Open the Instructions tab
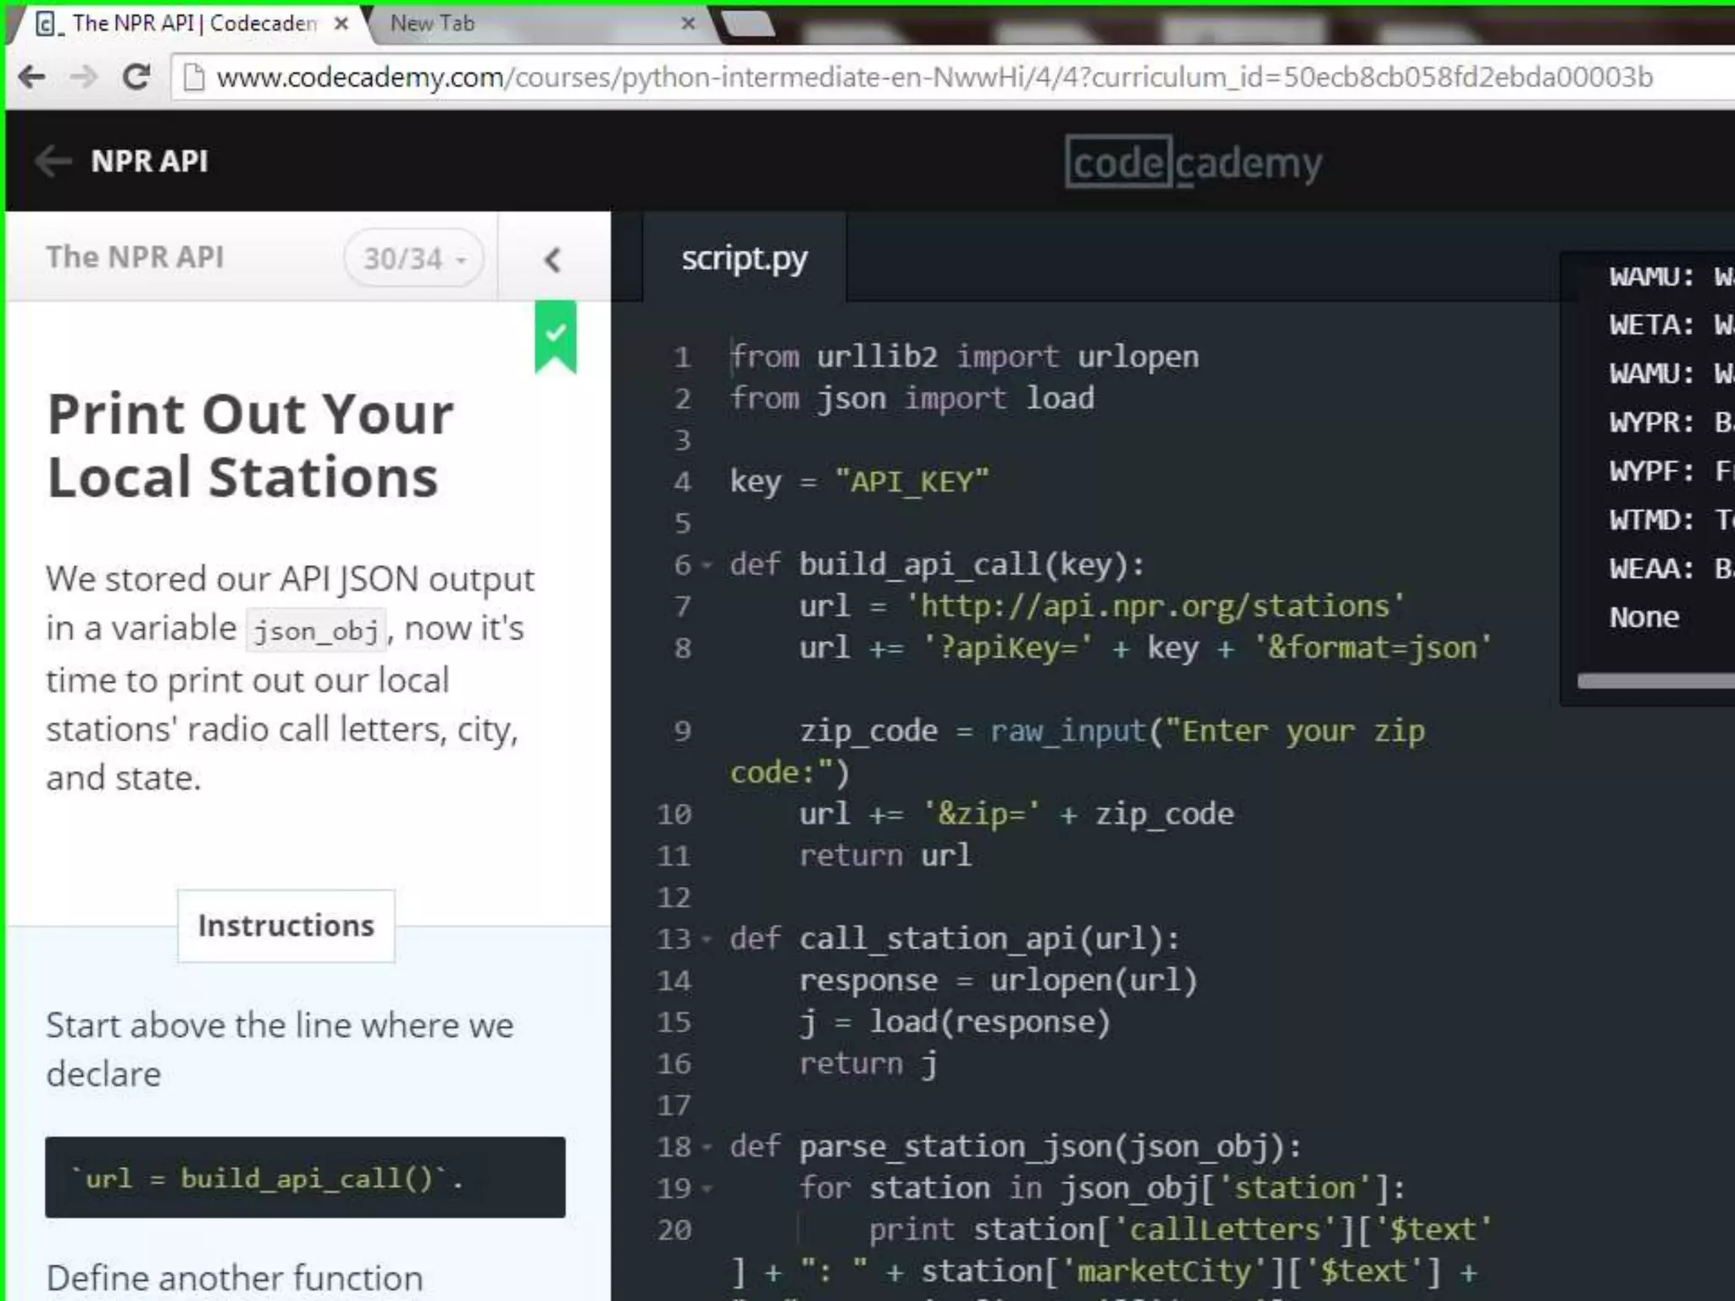Screen dimensions: 1735x1301 [286, 926]
